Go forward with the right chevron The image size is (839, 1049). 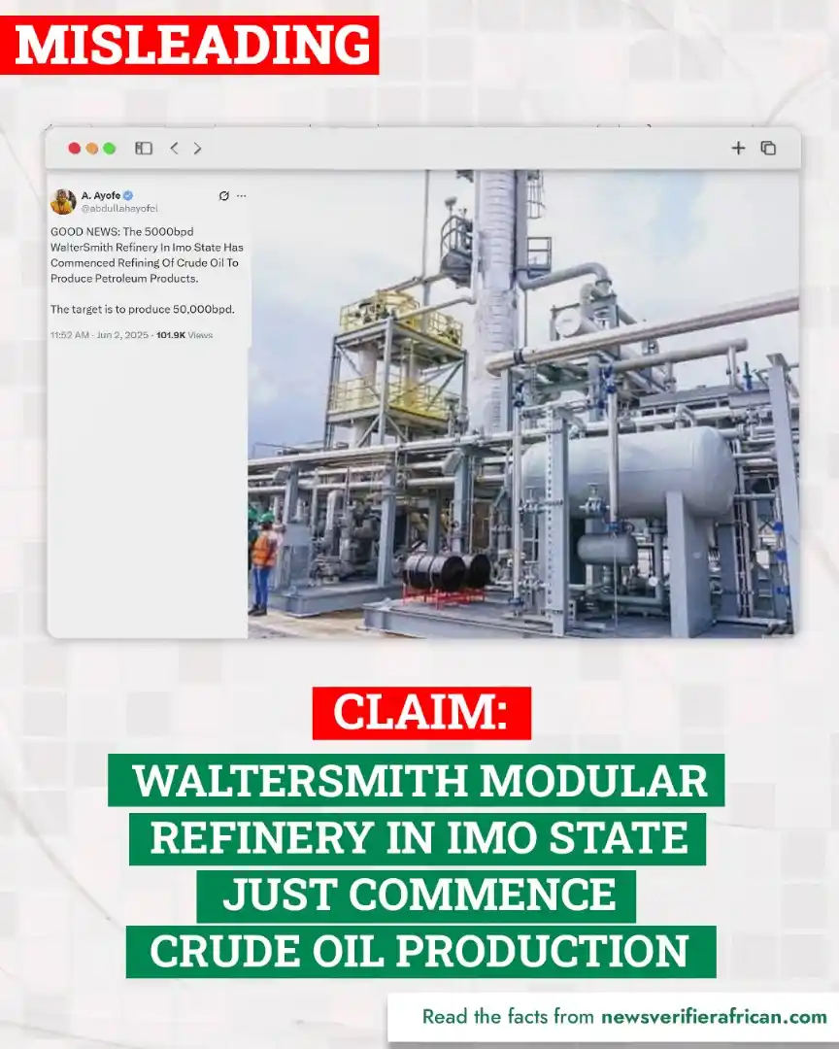pyautogui.click(x=197, y=148)
